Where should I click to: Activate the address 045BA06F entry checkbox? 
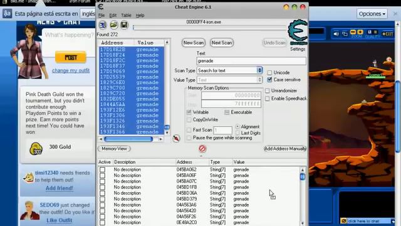[x=102, y=176]
